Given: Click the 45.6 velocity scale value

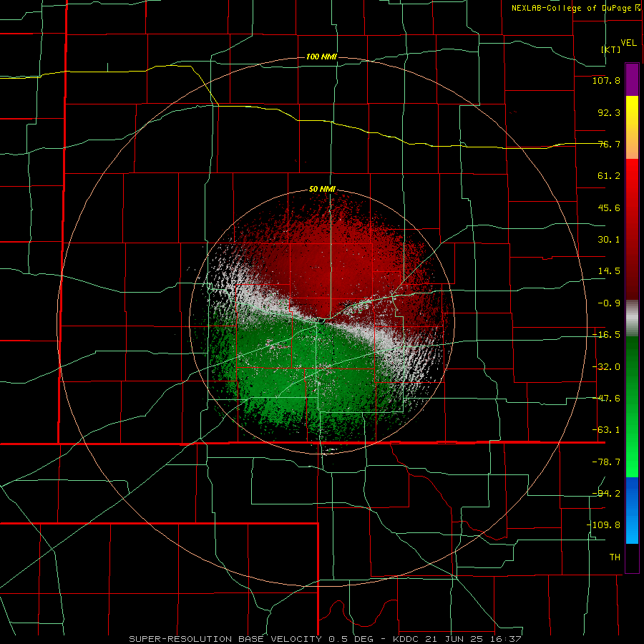Looking at the screenshot, I should (x=609, y=208).
